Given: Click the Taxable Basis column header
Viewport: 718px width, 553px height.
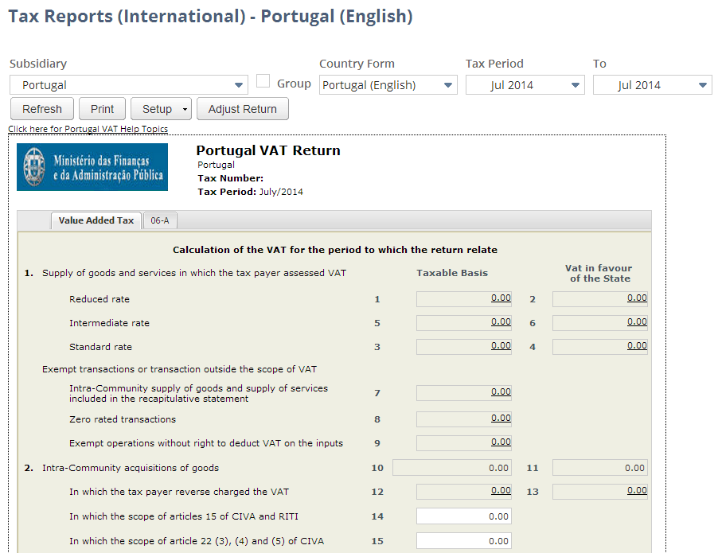Looking at the screenshot, I should tap(452, 273).
